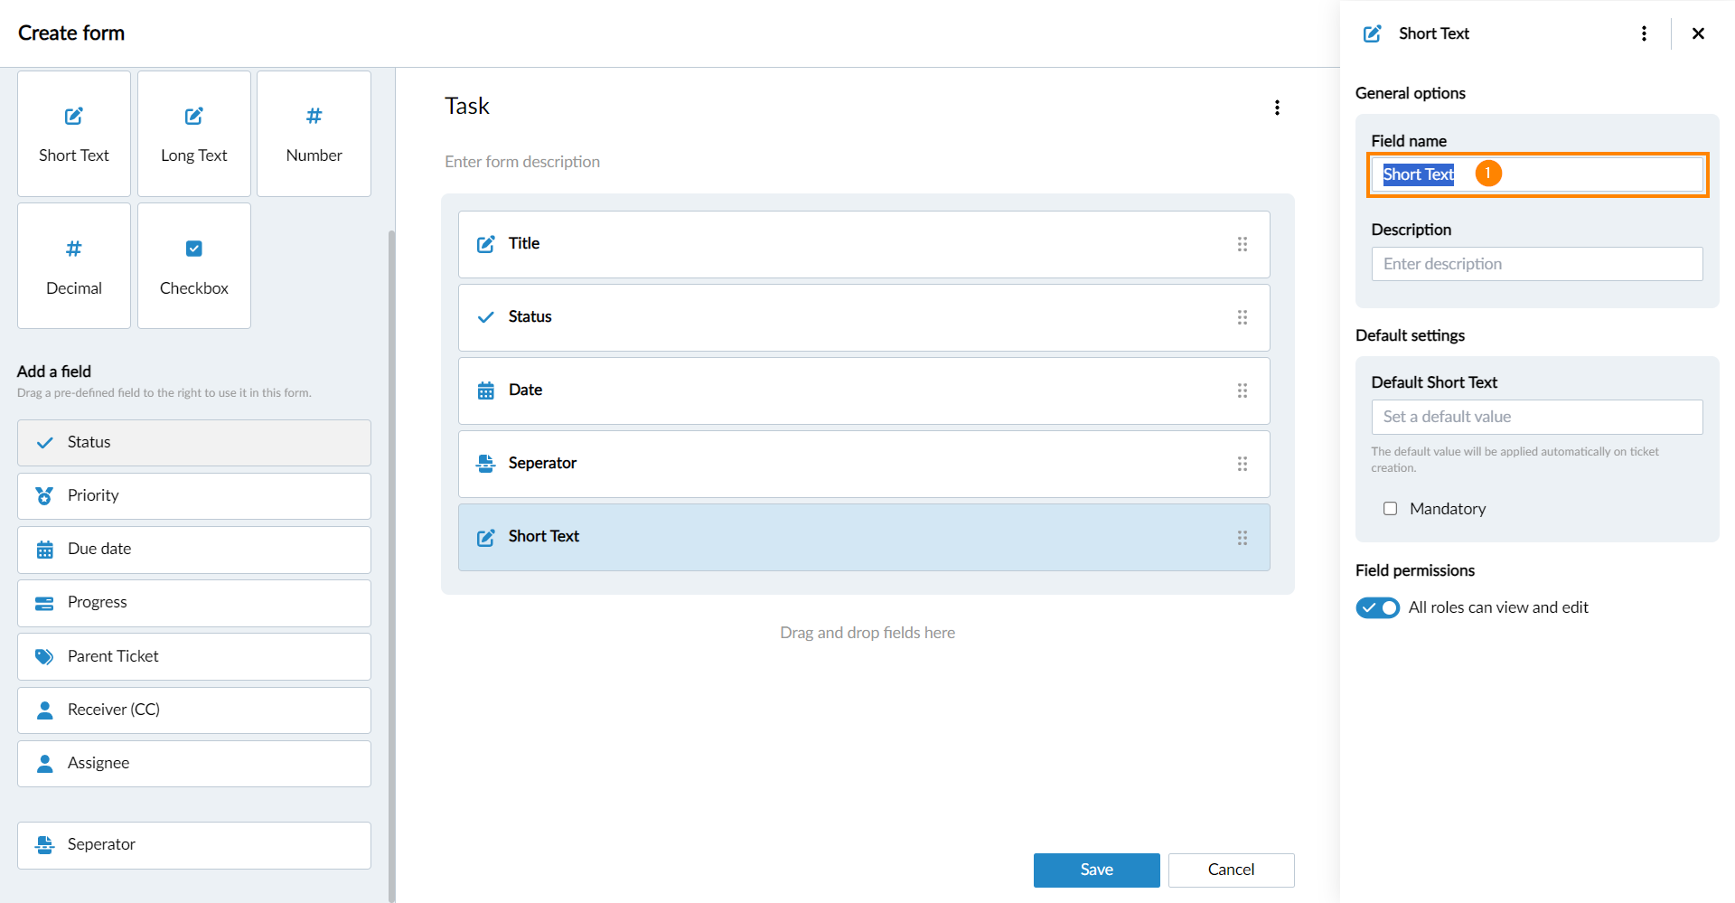Enable the Mandatory checkbox
This screenshot has width=1735, height=903.
tap(1390, 509)
